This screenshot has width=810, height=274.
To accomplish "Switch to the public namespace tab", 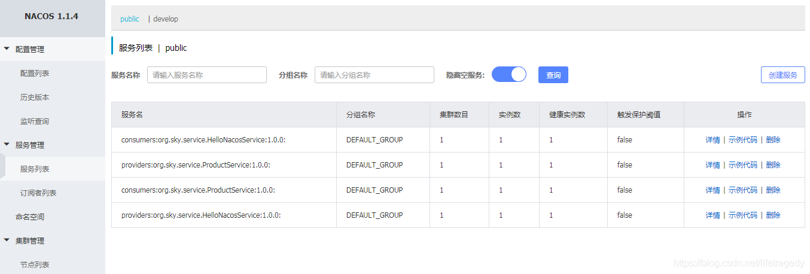I will click(x=130, y=19).
